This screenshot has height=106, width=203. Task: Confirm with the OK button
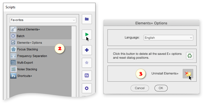tap(161, 88)
